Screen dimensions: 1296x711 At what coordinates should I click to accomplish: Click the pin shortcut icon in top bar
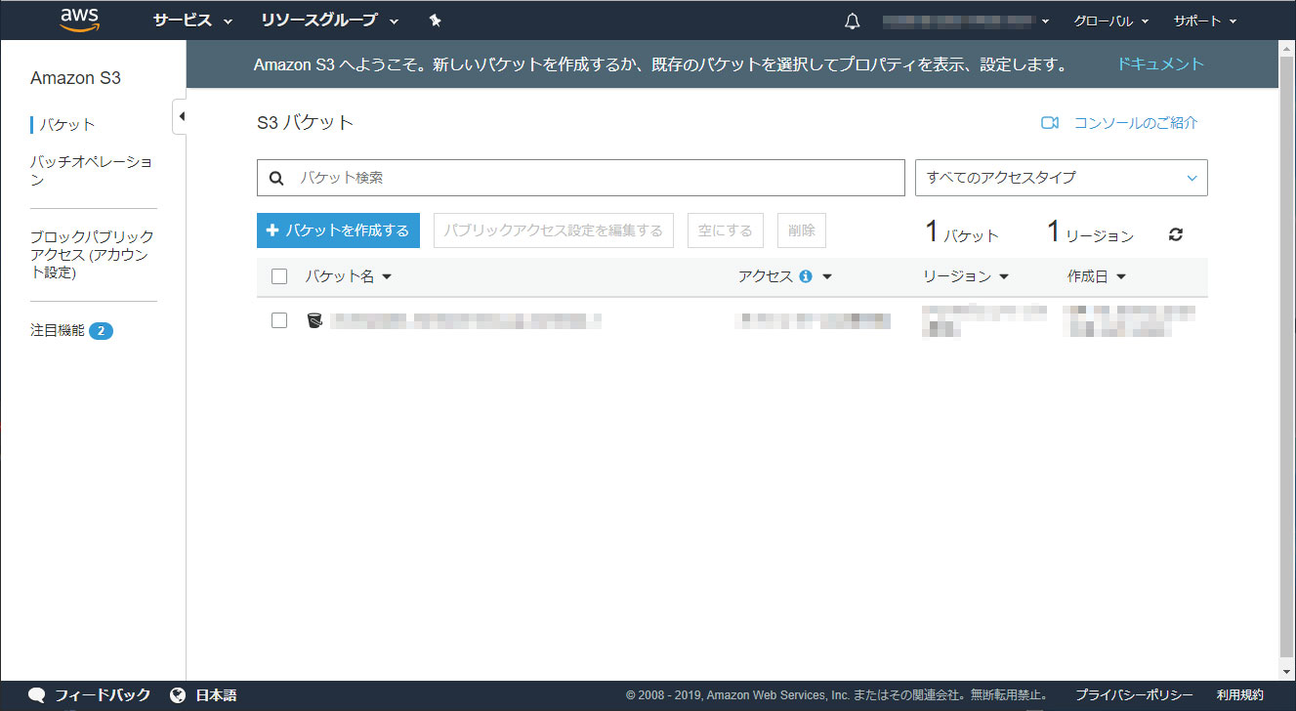pyautogui.click(x=436, y=21)
